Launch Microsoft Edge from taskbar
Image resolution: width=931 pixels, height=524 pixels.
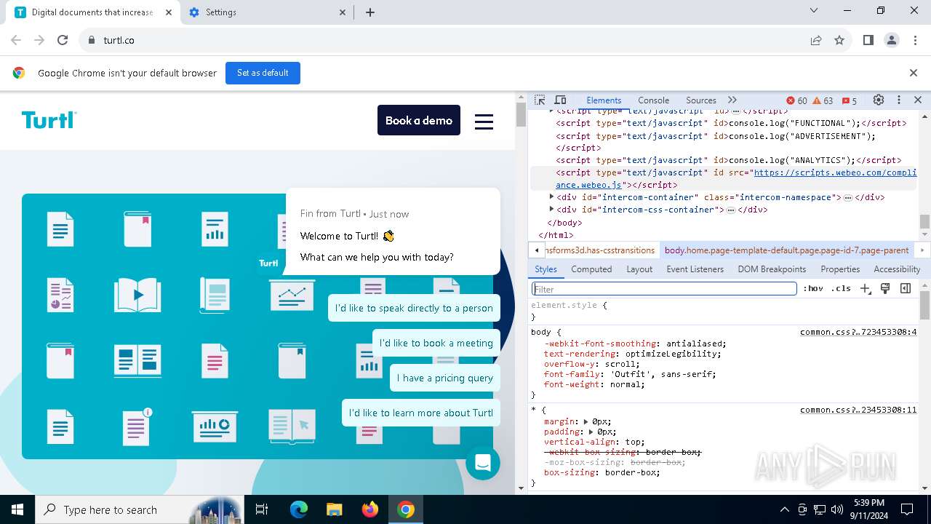[x=299, y=509]
